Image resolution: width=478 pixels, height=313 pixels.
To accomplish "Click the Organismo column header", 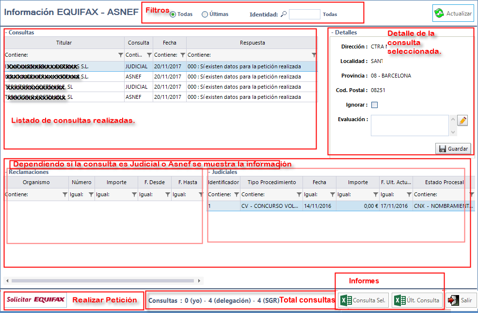I will click(x=36, y=182).
